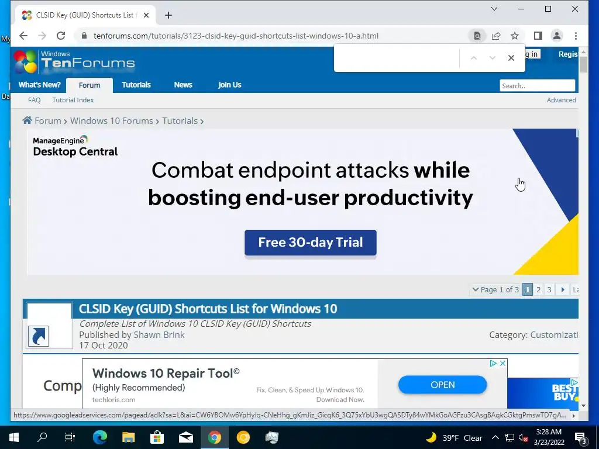The width and height of the screenshot is (599, 449).
Task: Close the Windows 10 Repair Tool ad
Action: click(x=502, y=363)
